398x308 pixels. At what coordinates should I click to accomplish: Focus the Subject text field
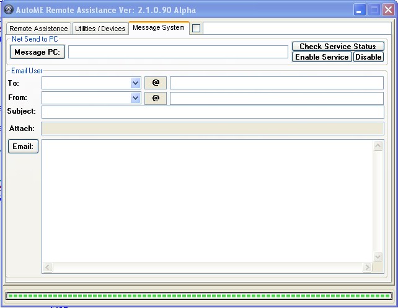pos(213,112)
